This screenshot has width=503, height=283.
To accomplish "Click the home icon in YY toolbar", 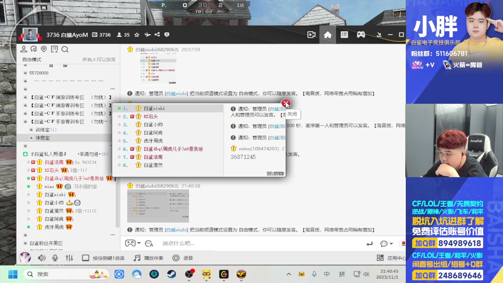I will pyautogui.click(x=327, y=35).
